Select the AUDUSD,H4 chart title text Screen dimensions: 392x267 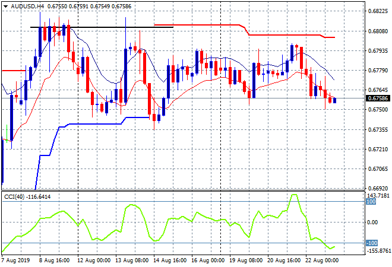[x=27, y=7]
